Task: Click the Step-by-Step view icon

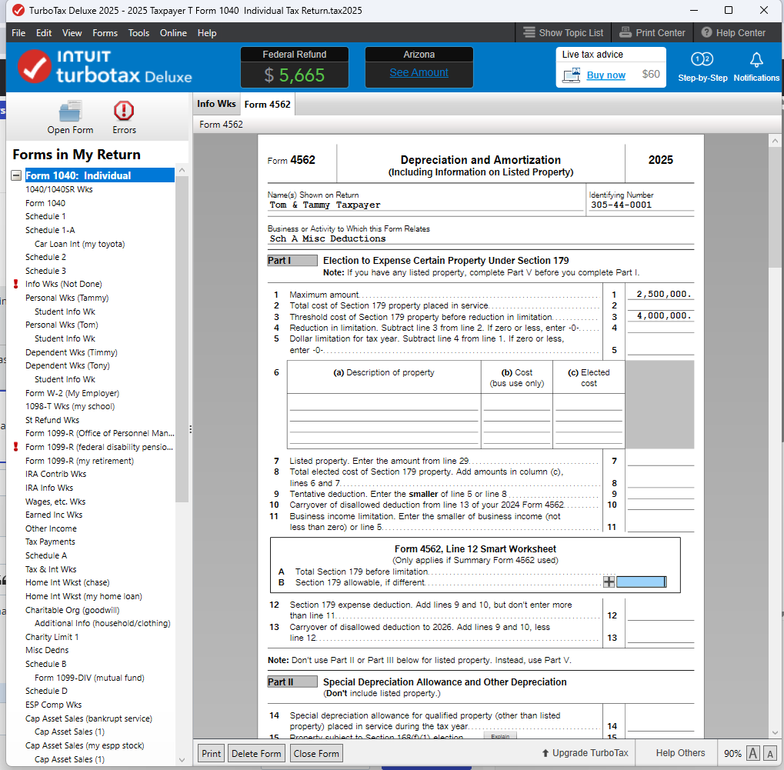Action: coord(702,59)
